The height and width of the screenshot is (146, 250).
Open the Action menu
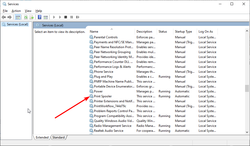[x=16, y=11]
